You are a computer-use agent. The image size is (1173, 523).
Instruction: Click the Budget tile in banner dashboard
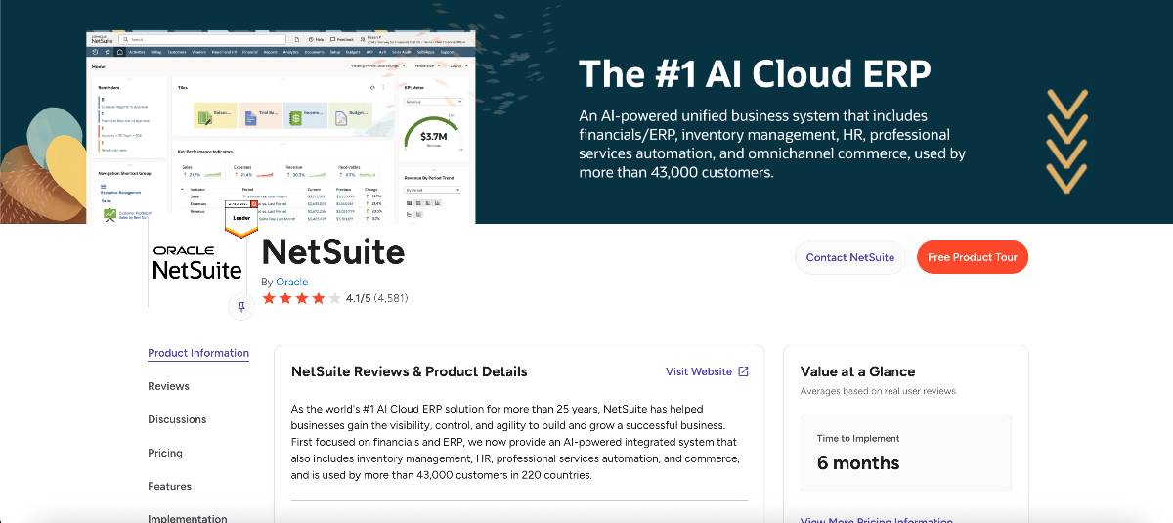pos(350,117)
